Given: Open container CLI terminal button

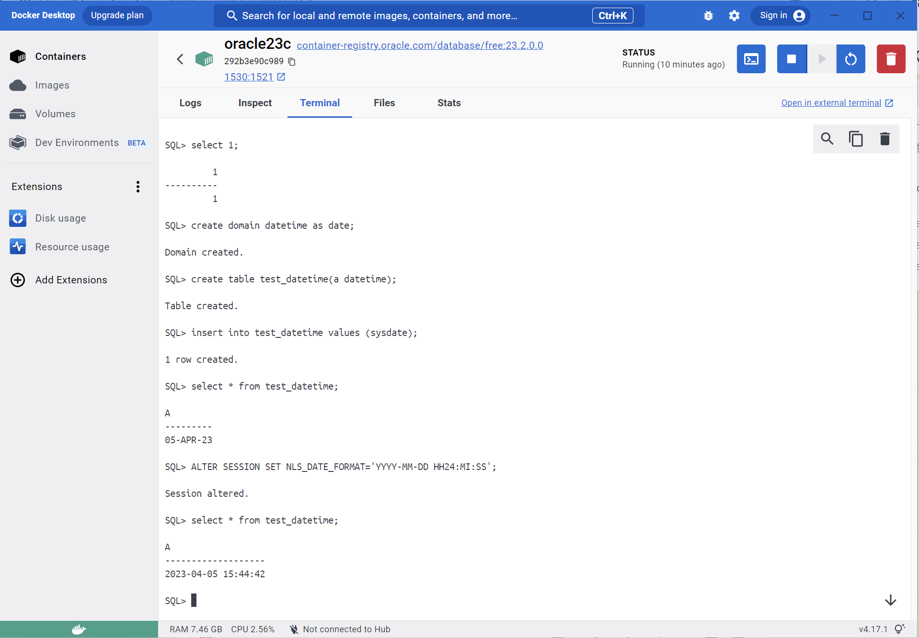Looking at the screenshot, I should pyautogui.click(x=751, y=59).
